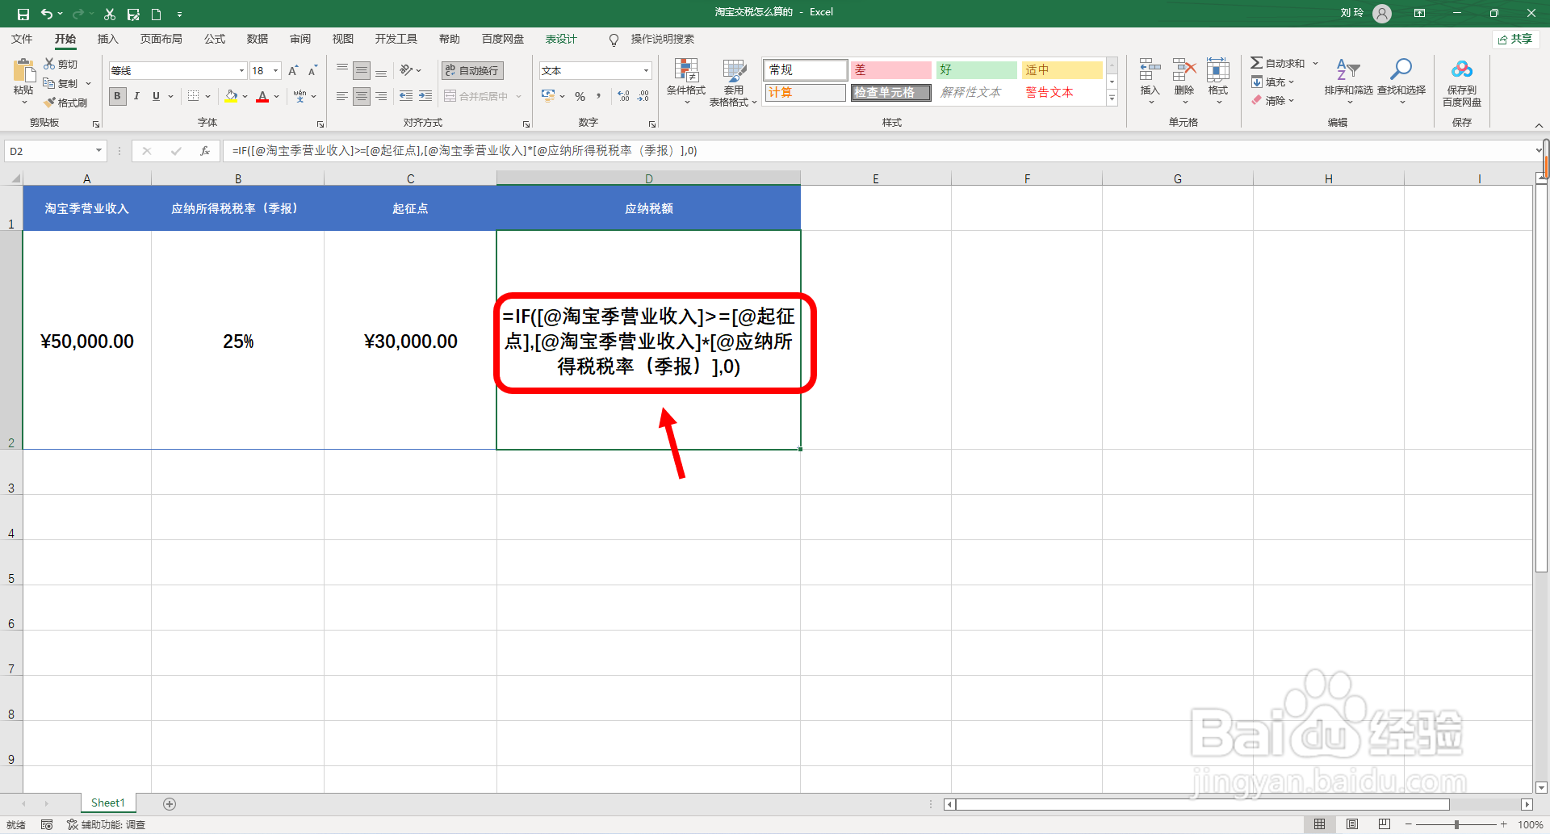Open the Name Box dropdown arrow

point(98,151)
